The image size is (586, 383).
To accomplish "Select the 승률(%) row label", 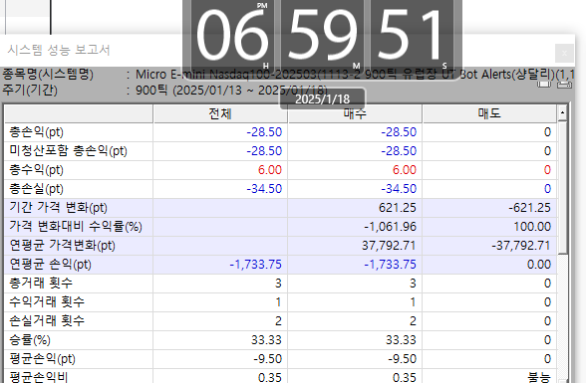I will [x=30, y=340].
